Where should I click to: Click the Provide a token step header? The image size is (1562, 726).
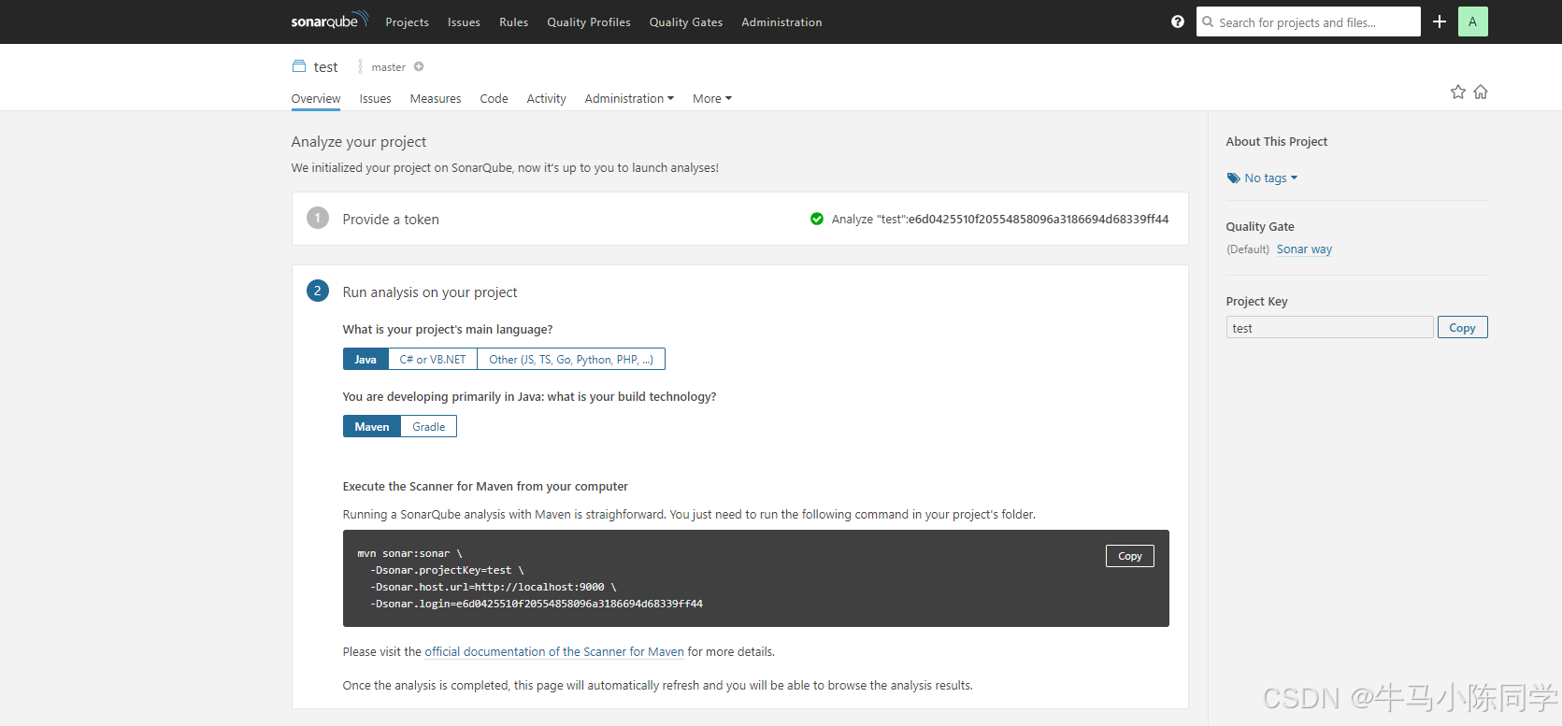click(x=391, y=220)
